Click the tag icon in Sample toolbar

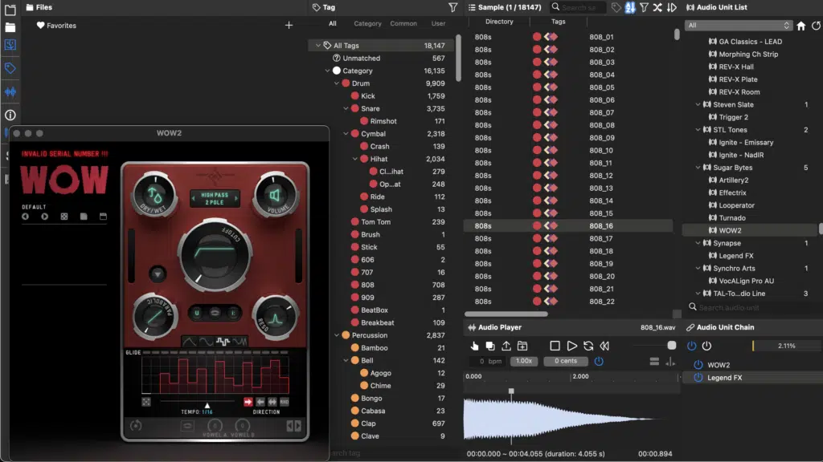tap(616, 7)
